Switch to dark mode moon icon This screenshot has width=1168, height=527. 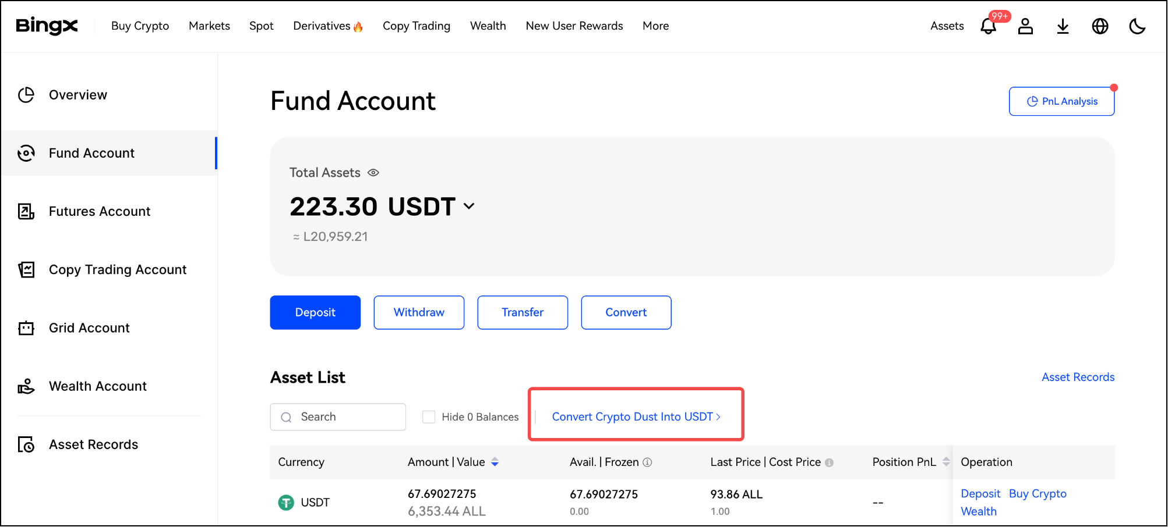click(x=1137, y=26)
